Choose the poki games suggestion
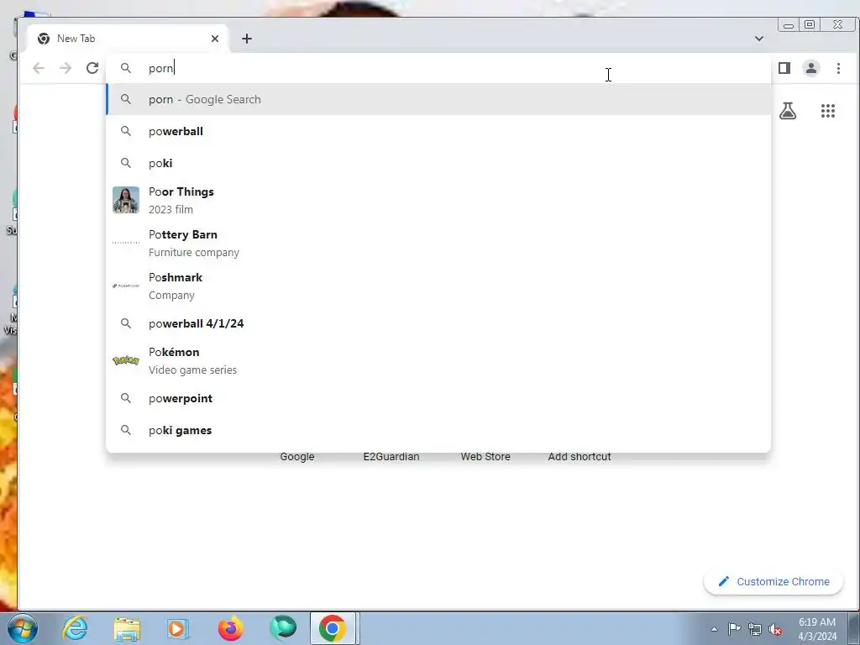This screenshot has width=860, height=645. click(438, 430)
